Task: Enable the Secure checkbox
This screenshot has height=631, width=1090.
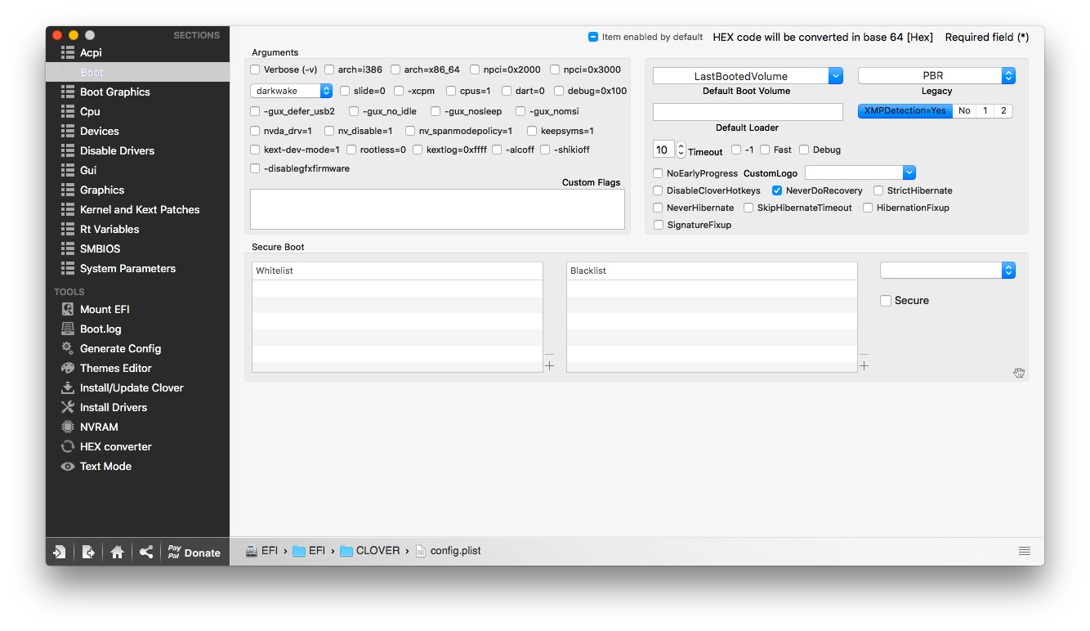Action: click(x=886, y=300)
